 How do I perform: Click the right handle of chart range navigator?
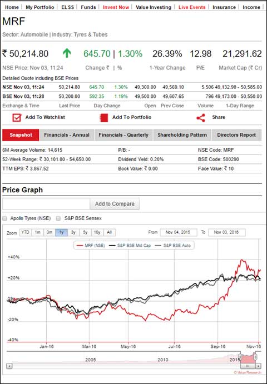255,357
